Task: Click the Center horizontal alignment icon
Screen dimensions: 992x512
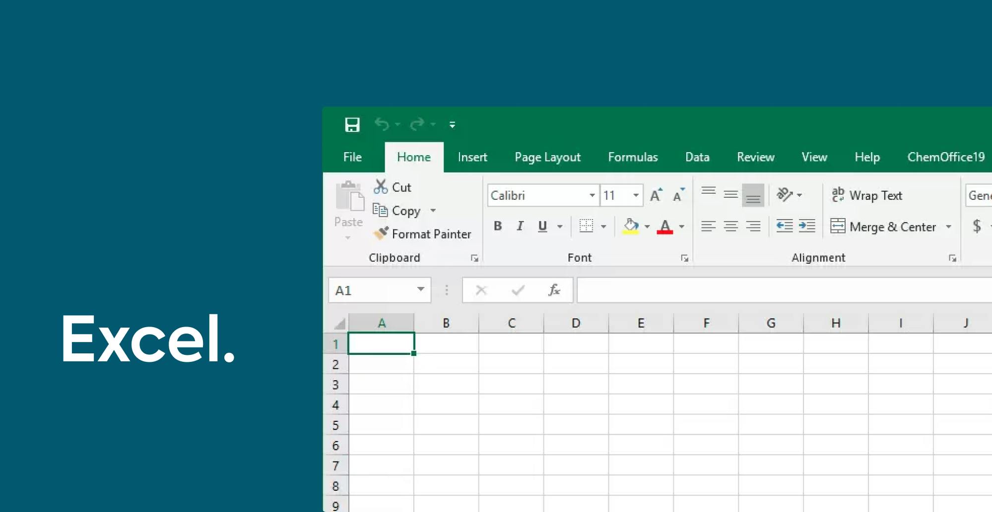Action: pyautogui.click(x=730, y=227)
